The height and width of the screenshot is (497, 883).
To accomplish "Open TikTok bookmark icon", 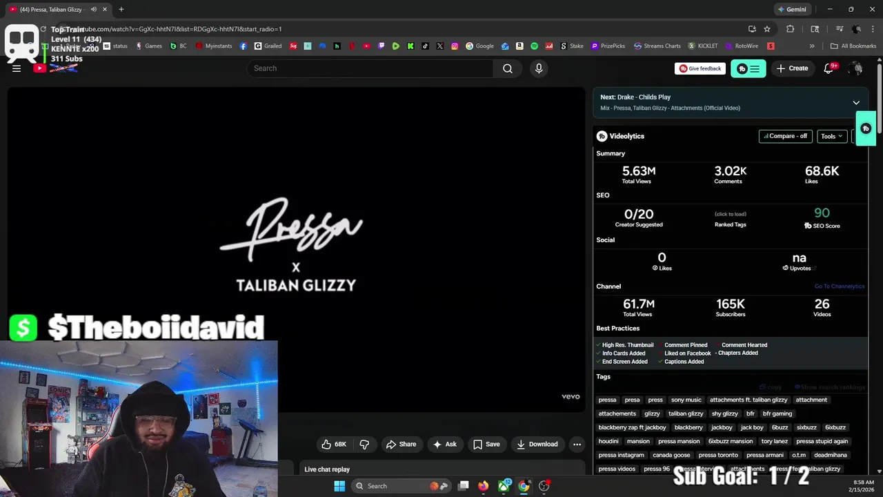I will click(x=425, y=46).
